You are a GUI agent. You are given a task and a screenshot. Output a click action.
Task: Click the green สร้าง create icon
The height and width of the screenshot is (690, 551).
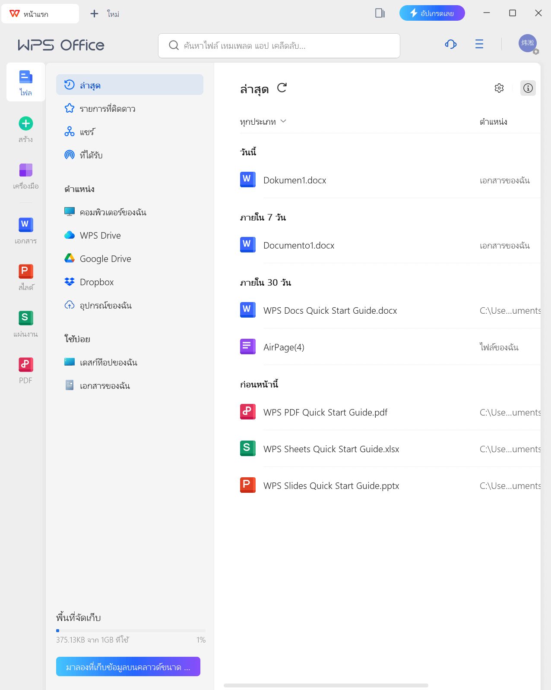click(26, 124)
